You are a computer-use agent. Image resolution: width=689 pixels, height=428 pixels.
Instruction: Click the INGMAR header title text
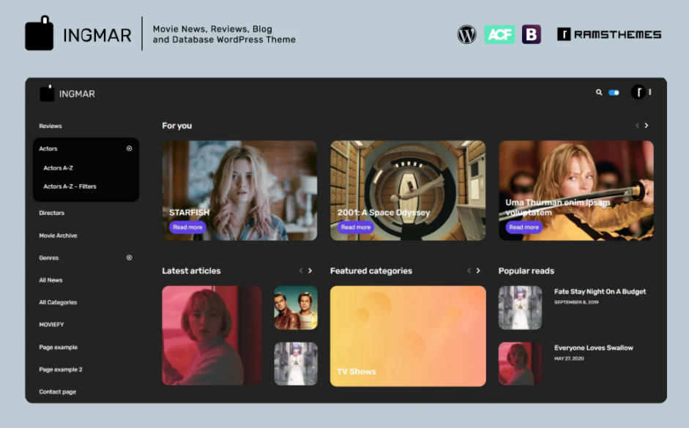[x=77, y=94]
